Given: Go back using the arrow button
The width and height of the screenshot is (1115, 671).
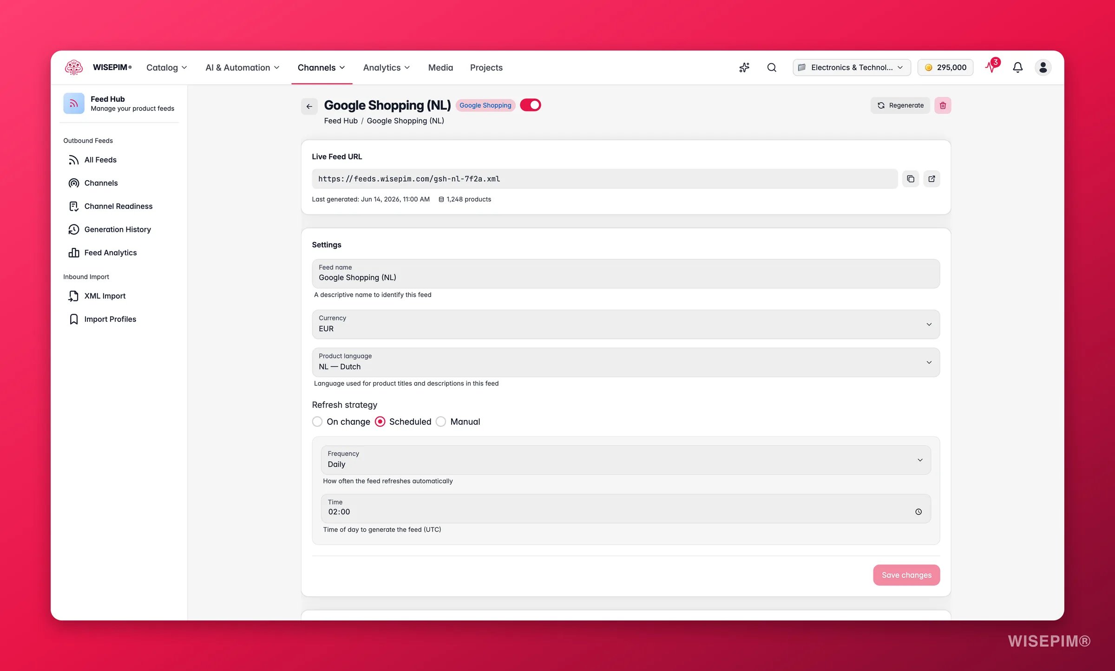Looking at the screenshot, I should click(x=309, y=106).
